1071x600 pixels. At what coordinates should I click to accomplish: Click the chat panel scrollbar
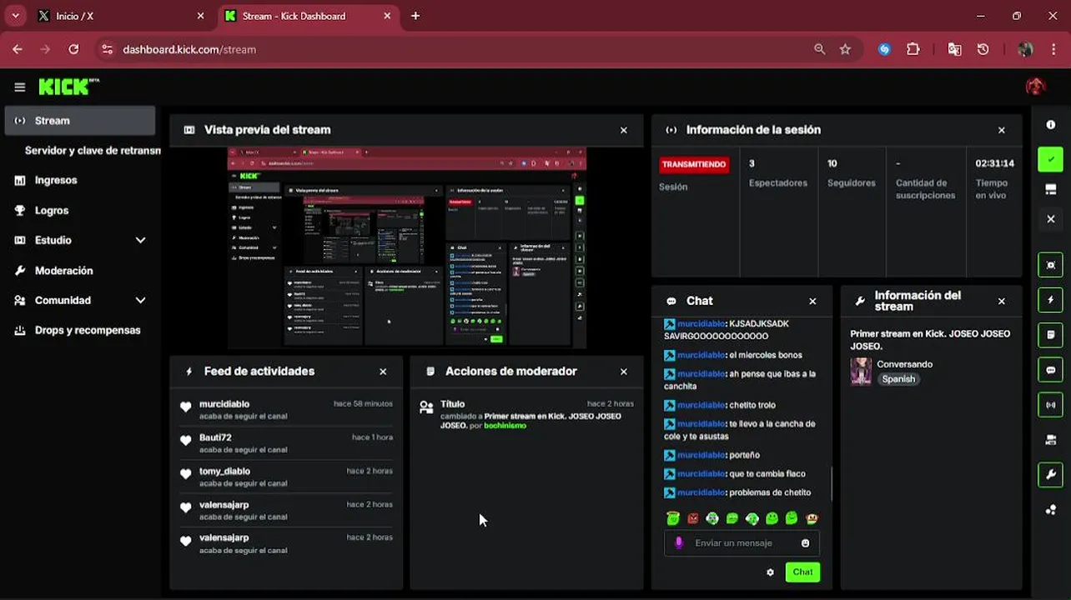831,483
